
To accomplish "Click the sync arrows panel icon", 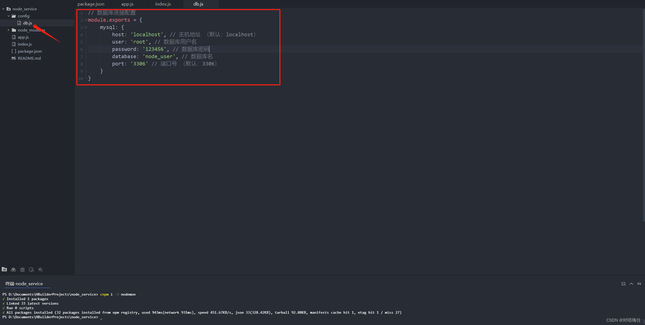I will (31, 270).
